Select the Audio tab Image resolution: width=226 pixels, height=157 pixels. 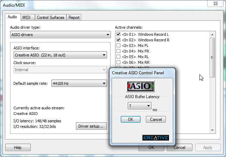coord(13,17)
